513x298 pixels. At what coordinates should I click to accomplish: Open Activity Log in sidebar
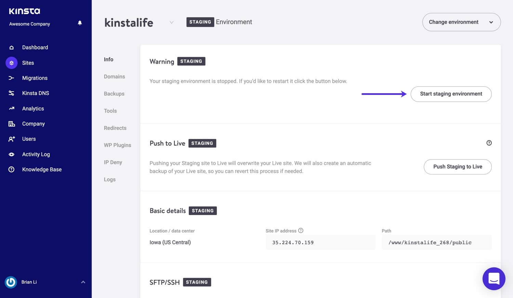pyautogui.click(x=36, y=154)
